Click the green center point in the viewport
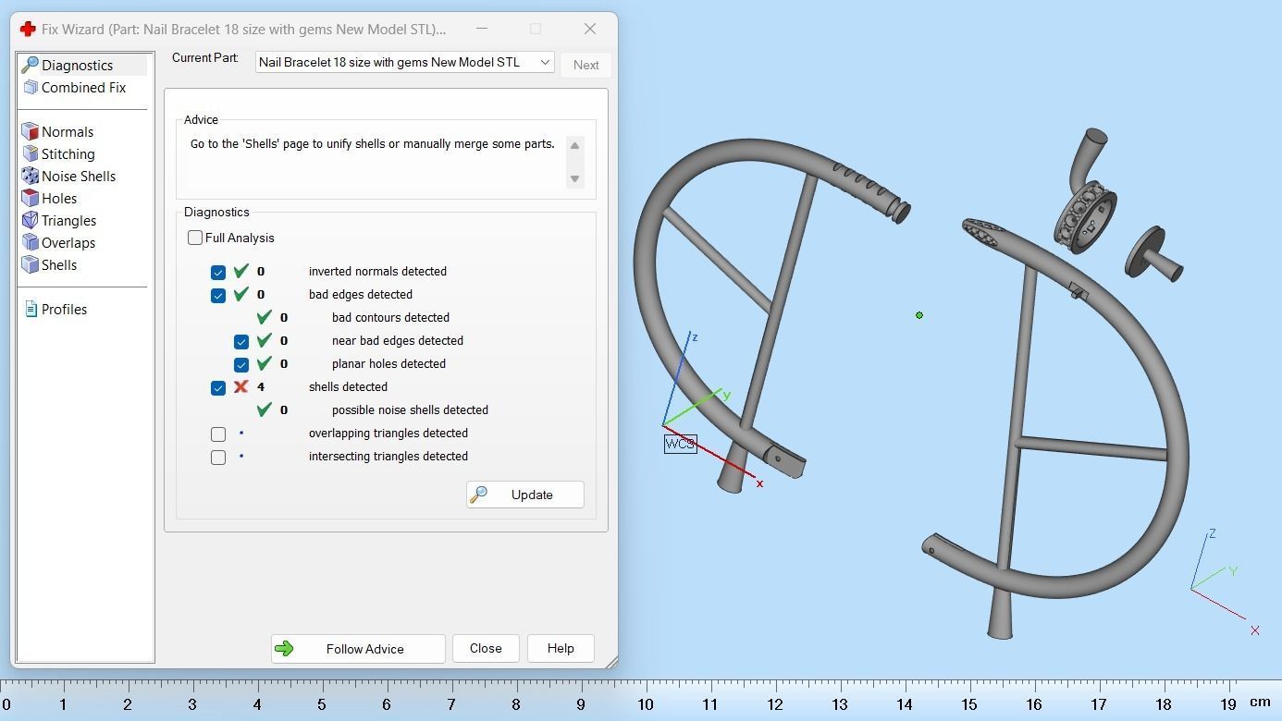The width and height of the screenshot is (1282, 721). click(919, 315)
